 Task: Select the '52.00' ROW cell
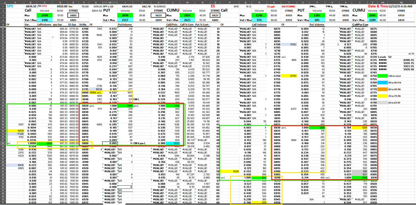[203, 20]
